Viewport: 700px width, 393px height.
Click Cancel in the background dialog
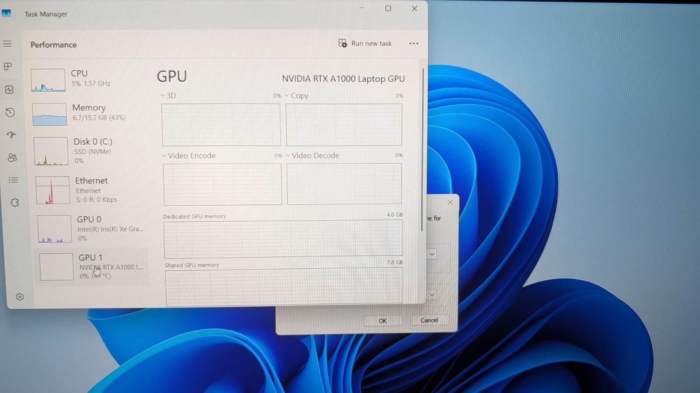pos(429,320)
